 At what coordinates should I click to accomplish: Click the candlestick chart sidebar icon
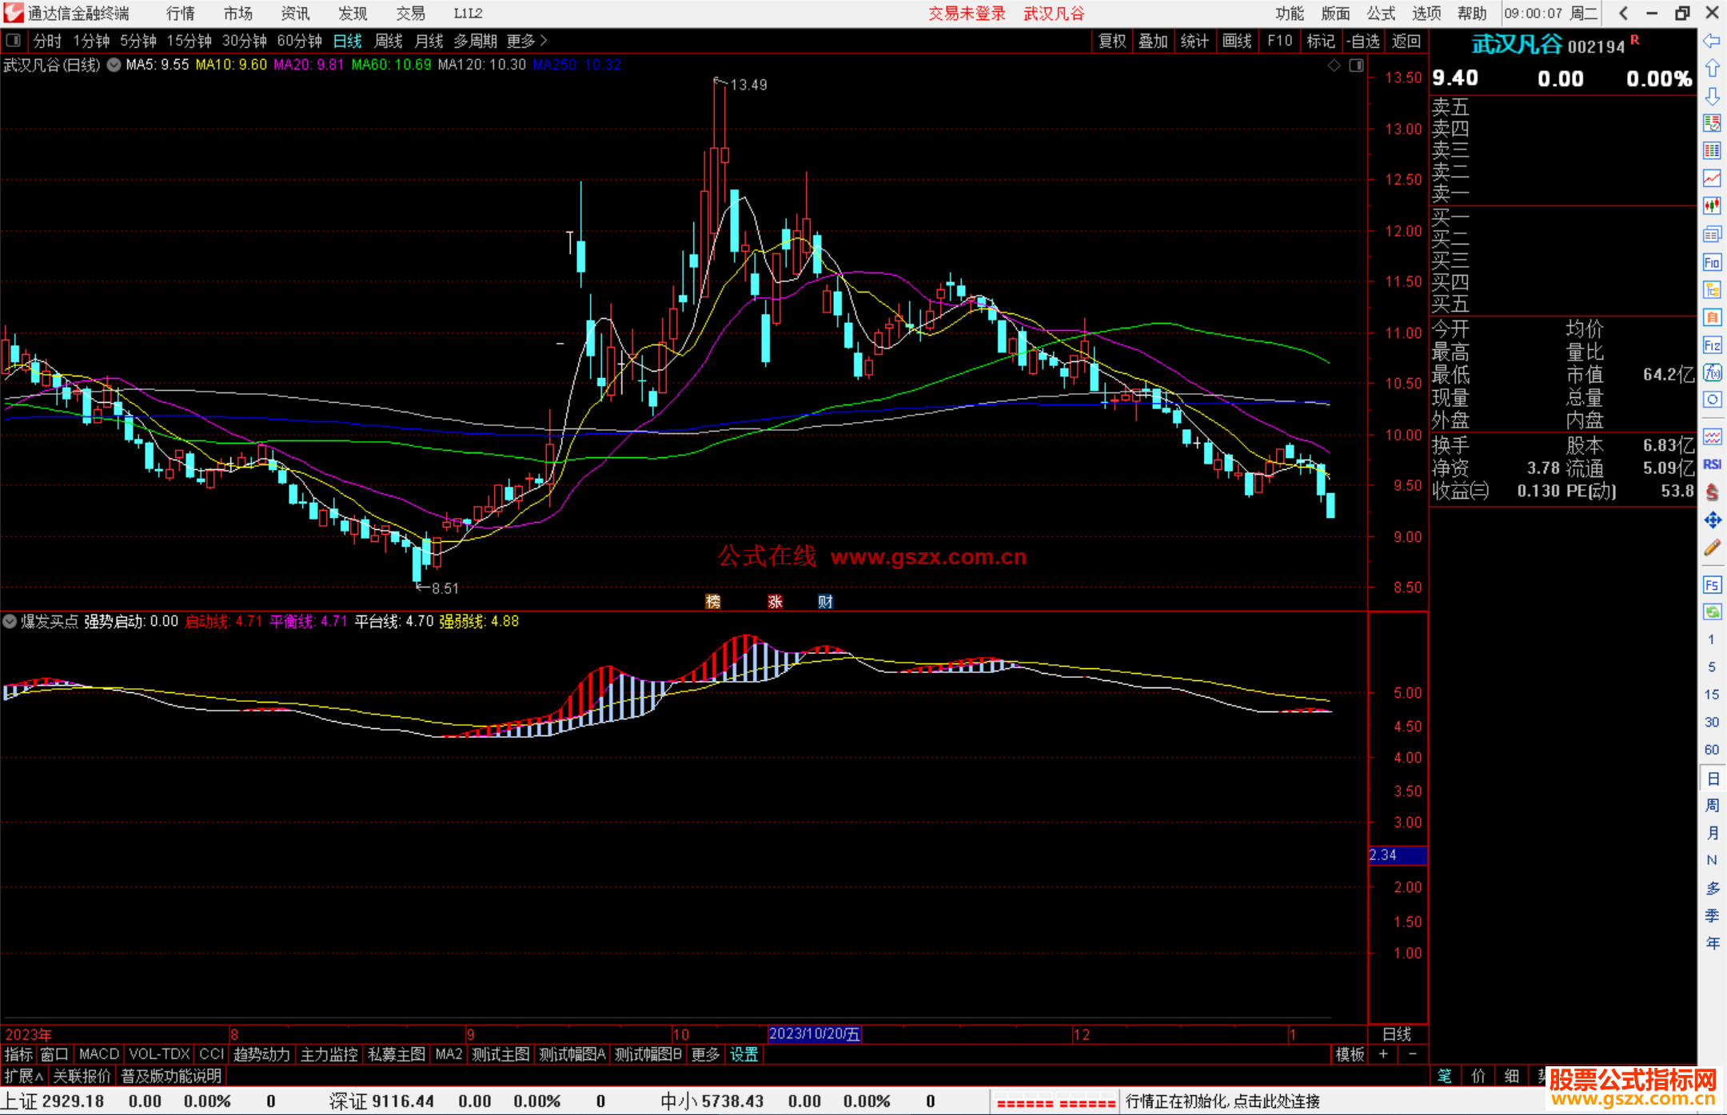[x=1712, y=206]
